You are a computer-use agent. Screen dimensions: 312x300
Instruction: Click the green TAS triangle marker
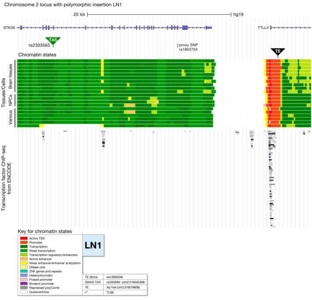click(x=53, y=41)
